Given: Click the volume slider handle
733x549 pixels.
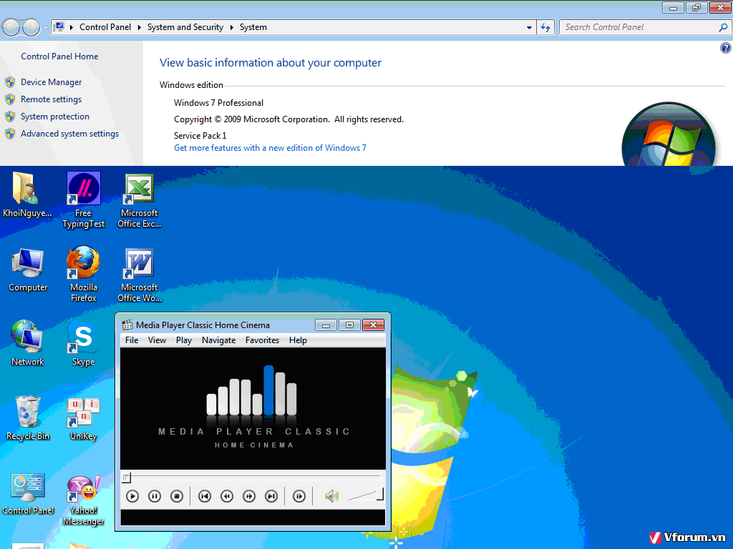Looking at the screenshot, I should [x=380, y=494].
